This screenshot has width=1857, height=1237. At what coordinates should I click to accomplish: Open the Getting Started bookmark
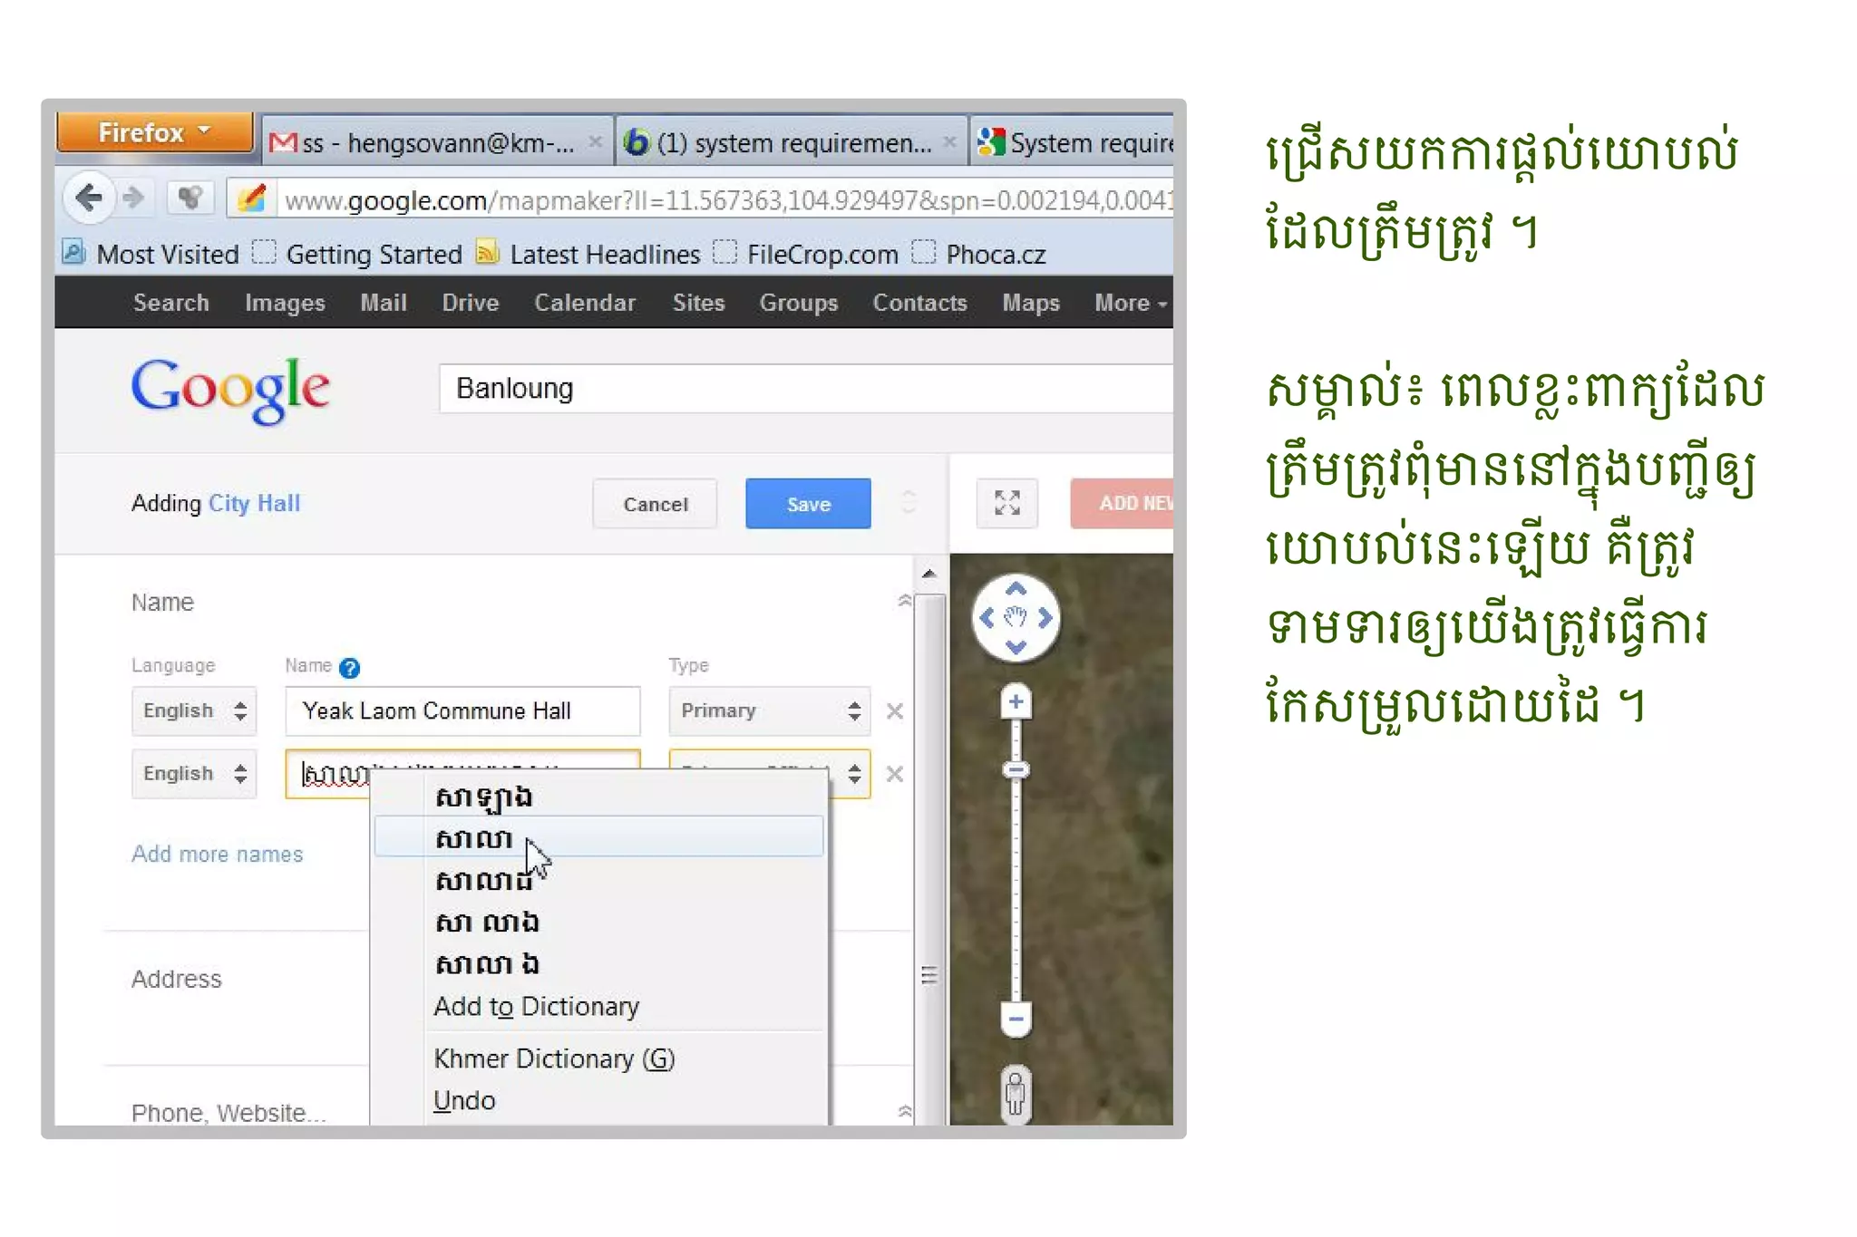(x=358, y=254)
